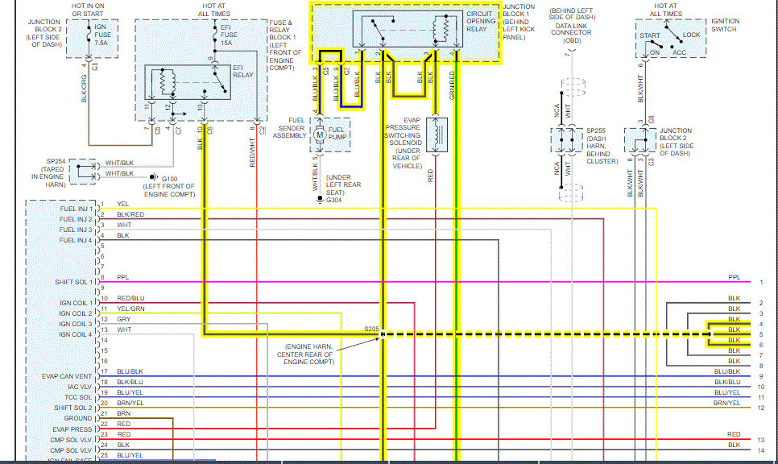
Task: Click the 'IGN COIL 3' pin label
Action: (x=76, y=324)
